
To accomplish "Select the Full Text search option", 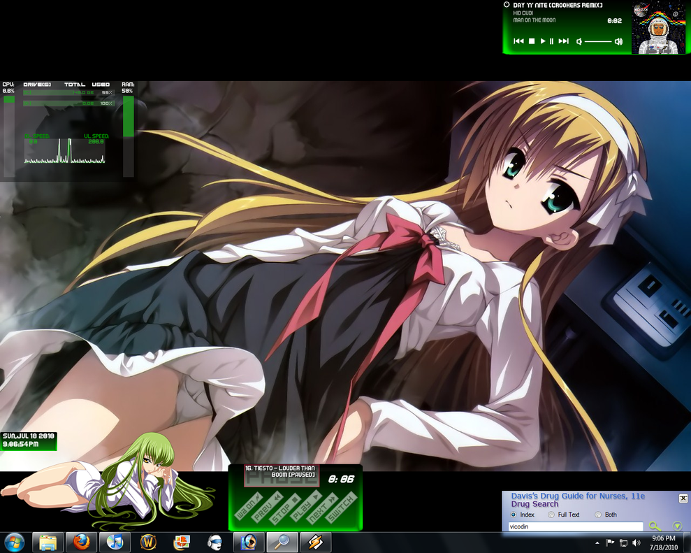I will click(551, 515).
